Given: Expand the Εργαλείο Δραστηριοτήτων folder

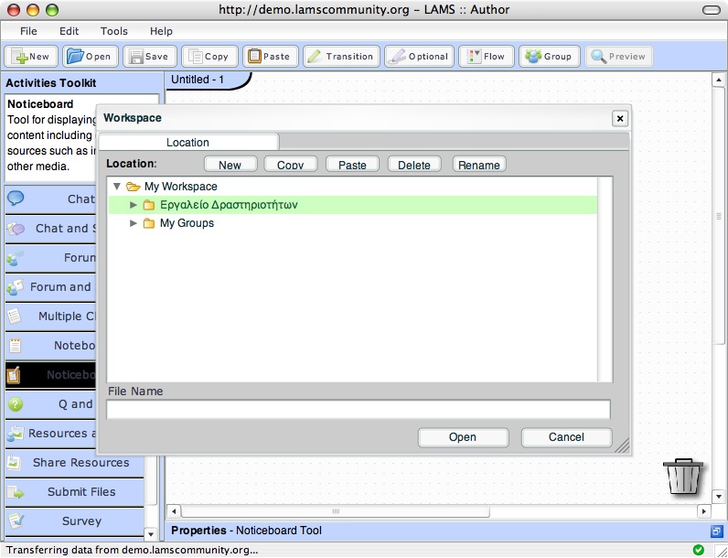Looking at the screenshot, I should pyautogui.click(x=134, y=205).
